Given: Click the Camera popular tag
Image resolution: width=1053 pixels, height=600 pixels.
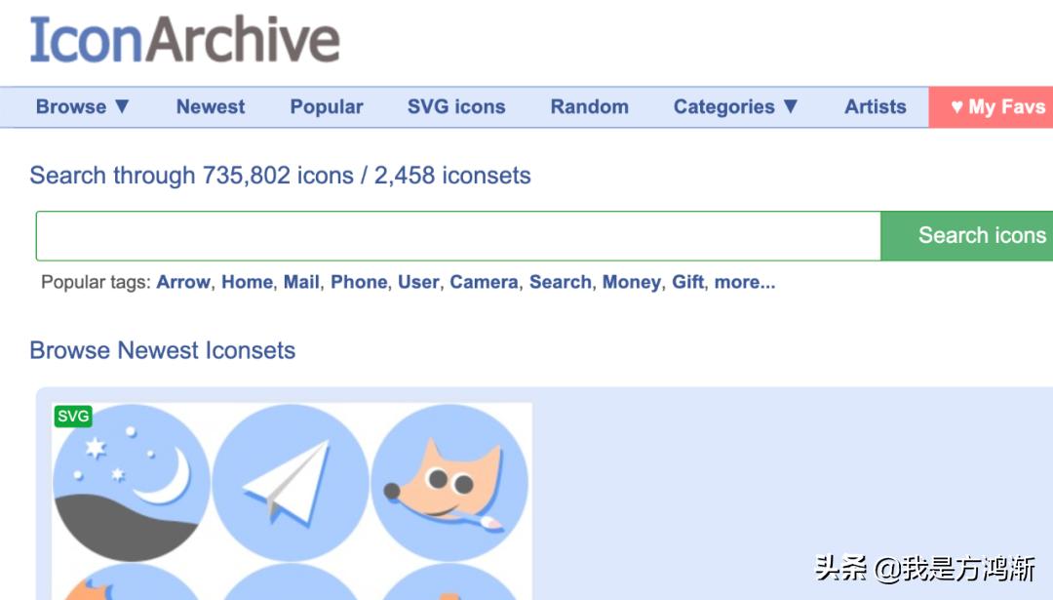Looking at the screenshot, I should (x=485, y=282).
